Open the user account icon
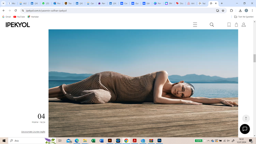Viewport: 256px width, 144px height. [x=244, y=25]
